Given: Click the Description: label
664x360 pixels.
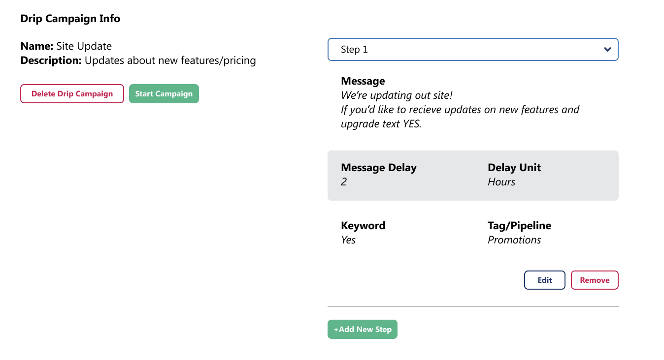Looking at the screenshot, I should click(x=51, y=60).
